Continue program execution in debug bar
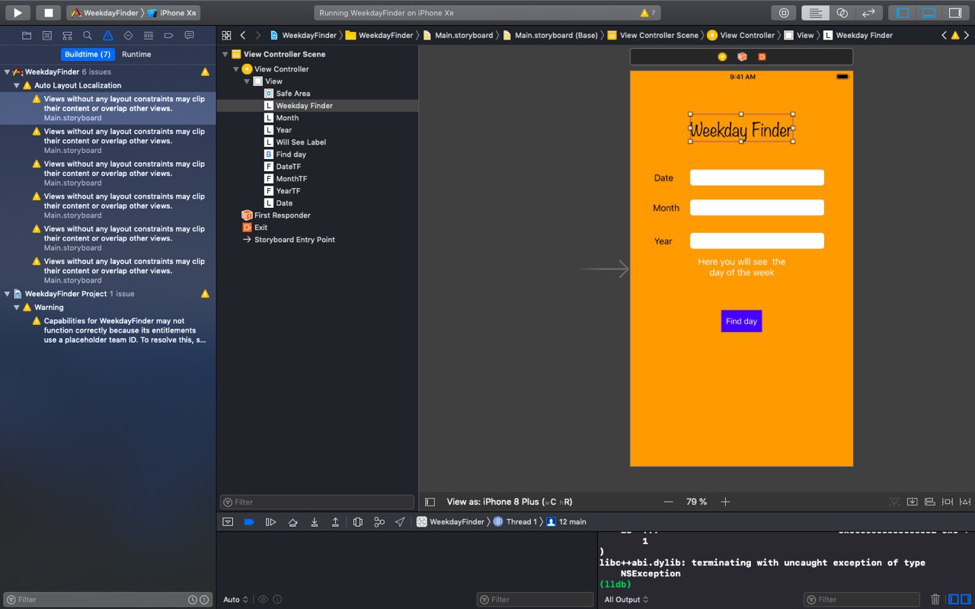 point(270,521)
